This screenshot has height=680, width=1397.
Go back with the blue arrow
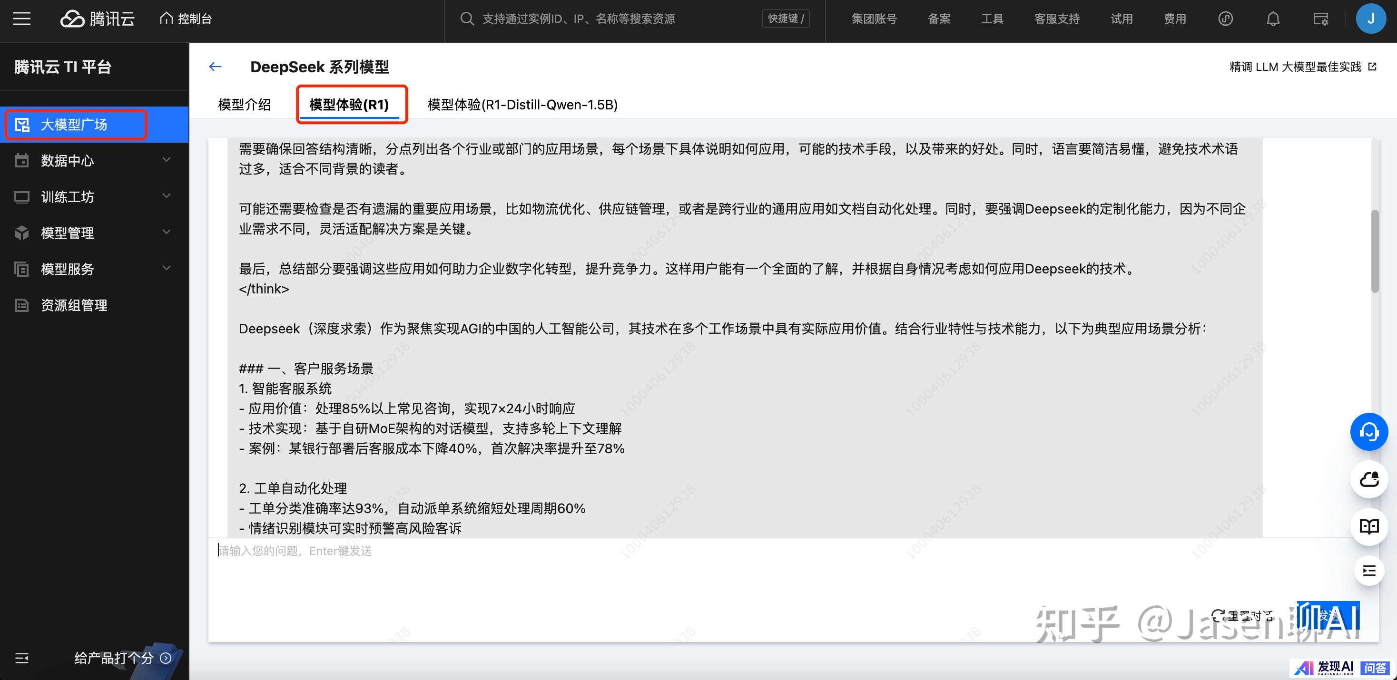(215, 67)
